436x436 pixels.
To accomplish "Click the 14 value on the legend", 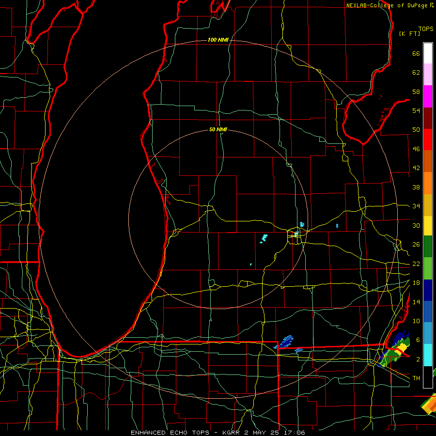I will click(416, 302).
